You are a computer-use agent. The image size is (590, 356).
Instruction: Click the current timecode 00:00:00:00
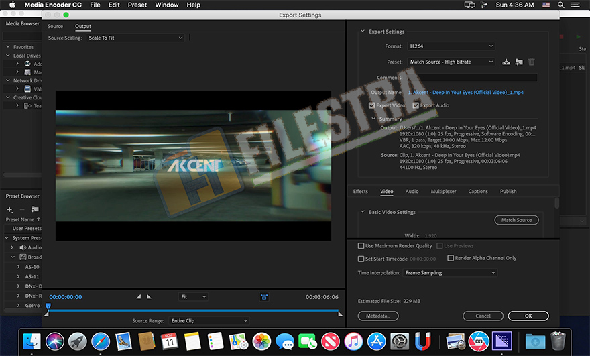click(66, 297)
